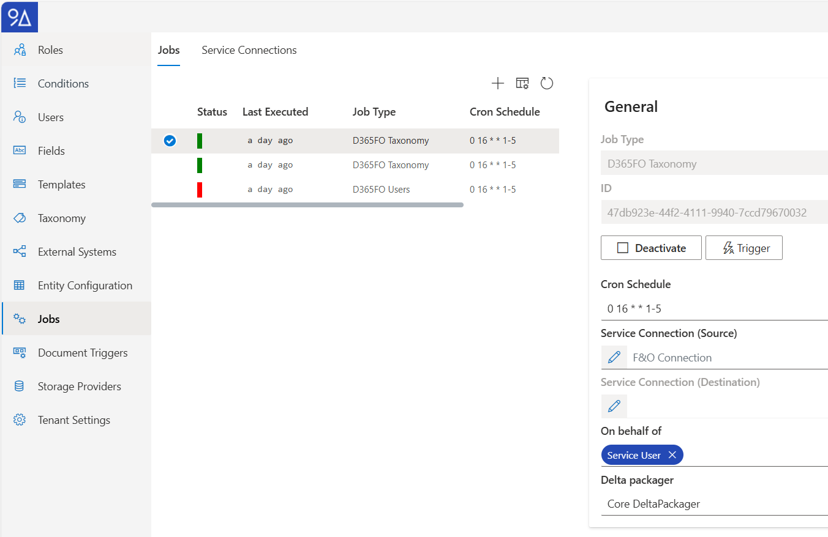The width and height of the screenshot is (828, 537).
Task: Deselect the checked first job row
Action: tap(170, 141)
